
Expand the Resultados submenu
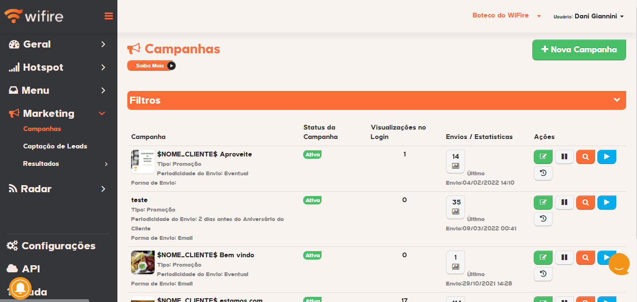(x=65, y=164)
